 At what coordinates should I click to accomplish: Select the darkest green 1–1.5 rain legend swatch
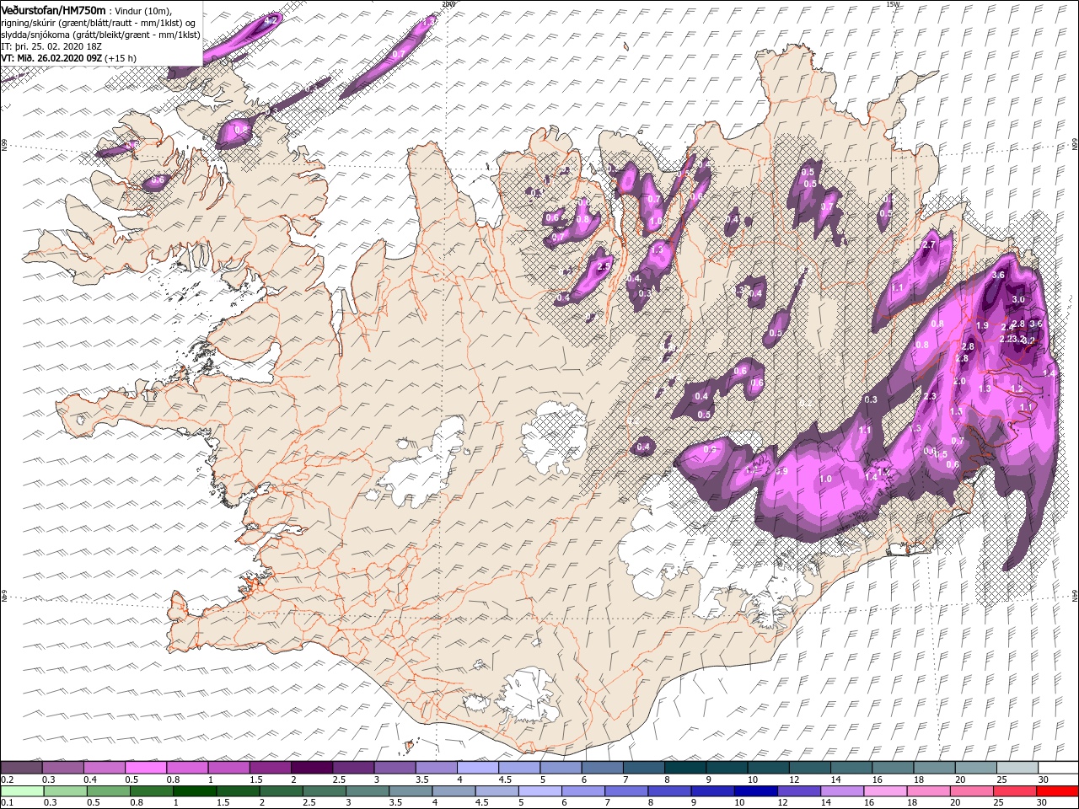click(195, 791)
